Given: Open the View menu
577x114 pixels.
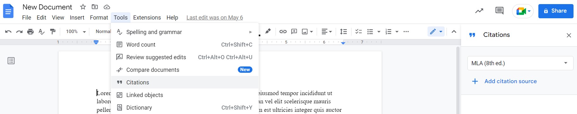Looking at the screenshot, I should [x=58, y=18].
